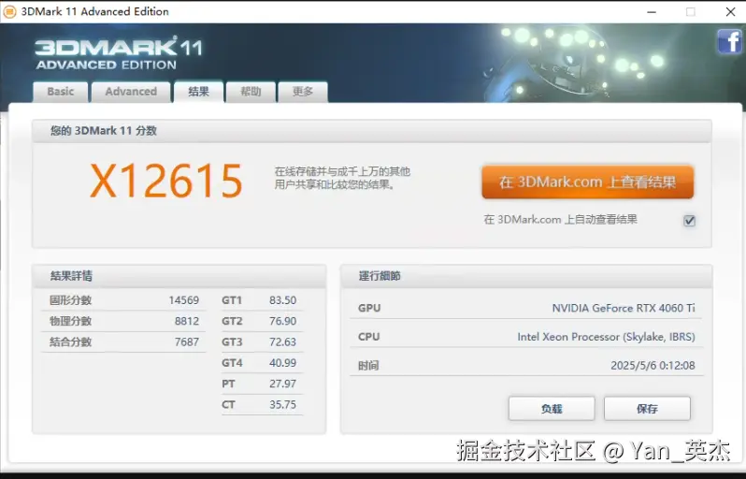Image resolution: width=746 pixels, height=479 pixels.
Task: Click the 运行细节 panel header
Action: [526, 276]
